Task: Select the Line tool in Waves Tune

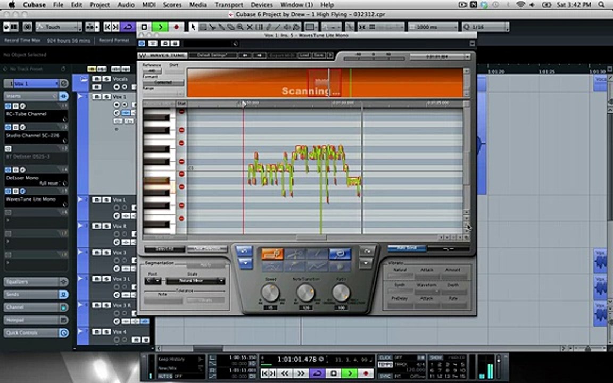Action: pyautogui.click(x=317, y=254)
